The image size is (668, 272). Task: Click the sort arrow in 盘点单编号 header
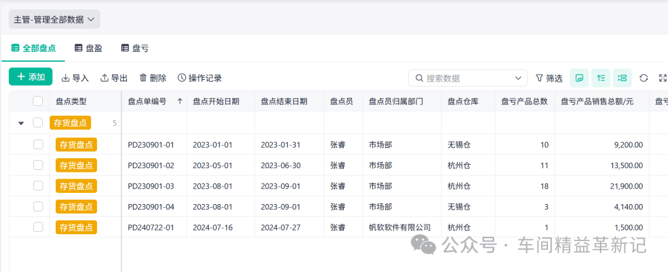[180, 101]
